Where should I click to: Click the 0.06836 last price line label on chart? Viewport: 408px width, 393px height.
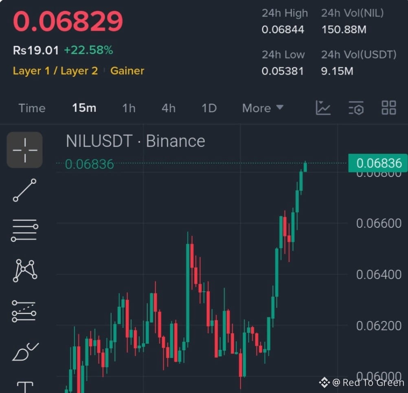(x=89, y=164)
